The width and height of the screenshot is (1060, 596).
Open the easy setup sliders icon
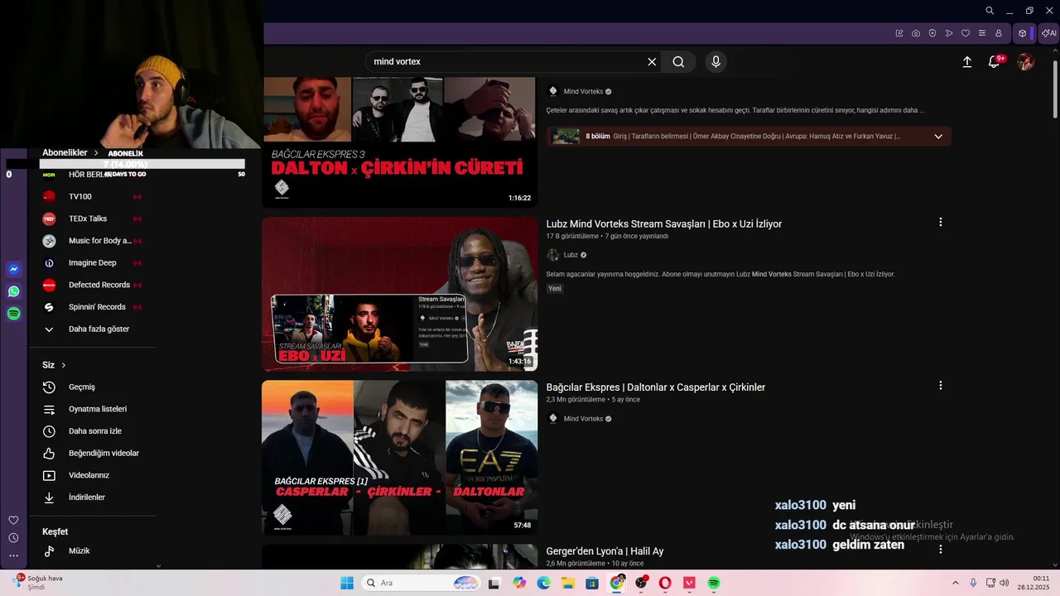coord(982,33)
